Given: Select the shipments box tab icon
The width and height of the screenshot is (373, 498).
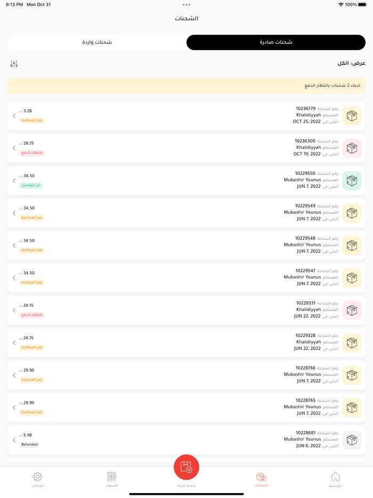Looking at the screenshot, I should 261,477.
